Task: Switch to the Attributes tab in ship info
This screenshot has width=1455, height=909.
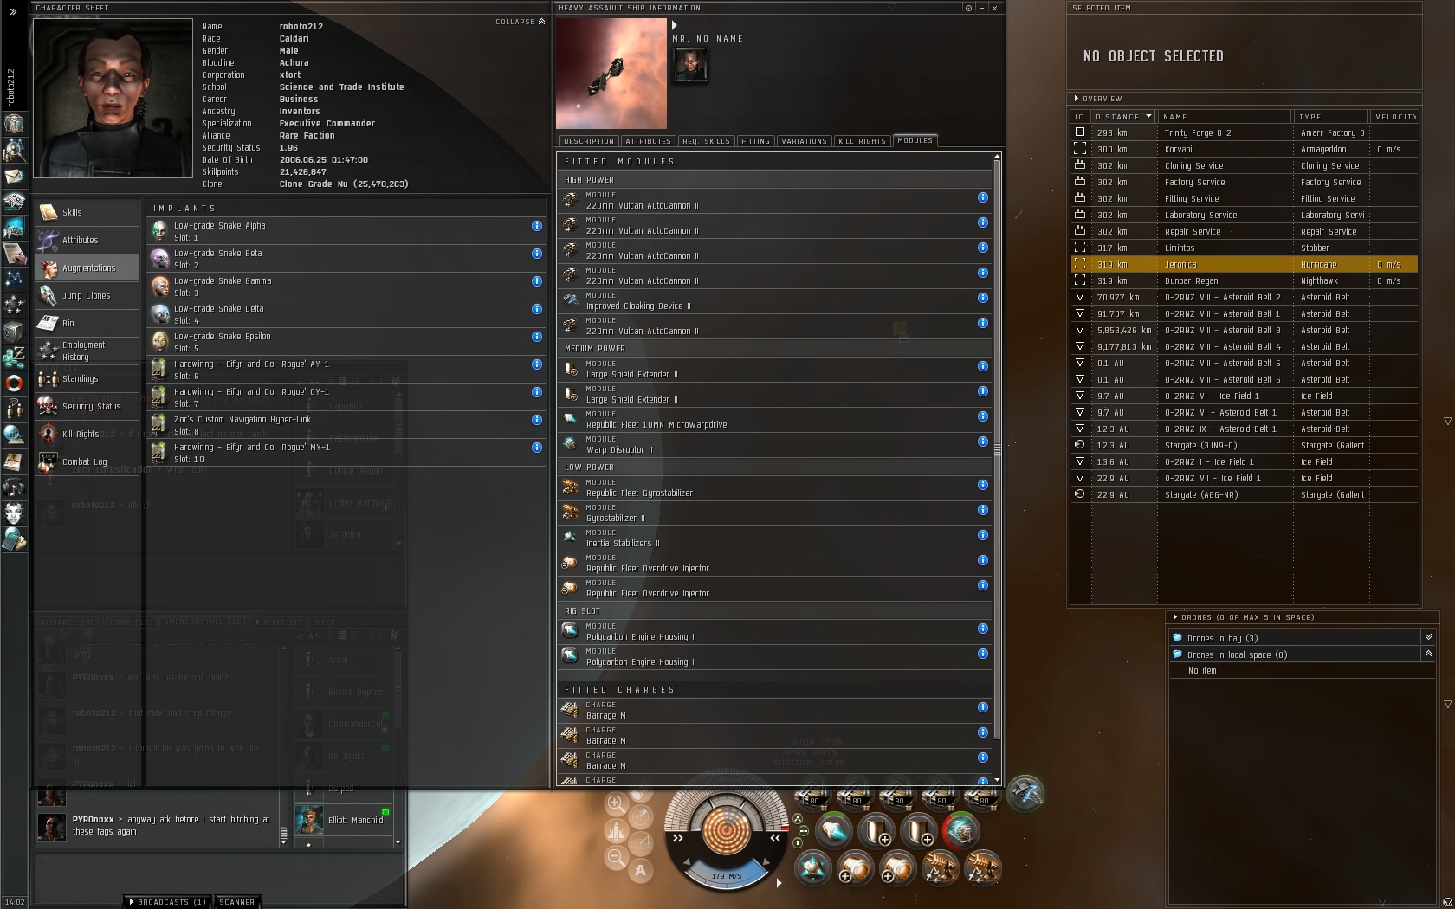Action: (648, 141)
